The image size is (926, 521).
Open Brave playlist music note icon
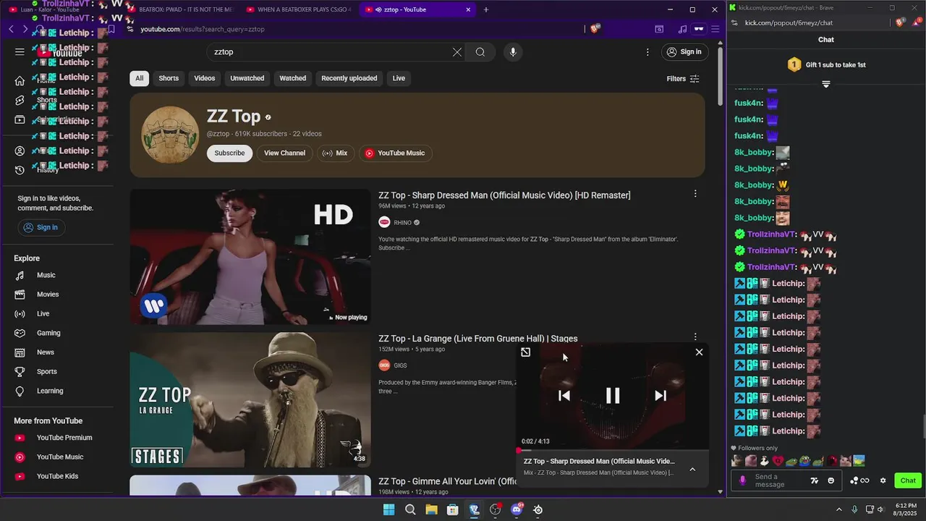coord(682,29)
